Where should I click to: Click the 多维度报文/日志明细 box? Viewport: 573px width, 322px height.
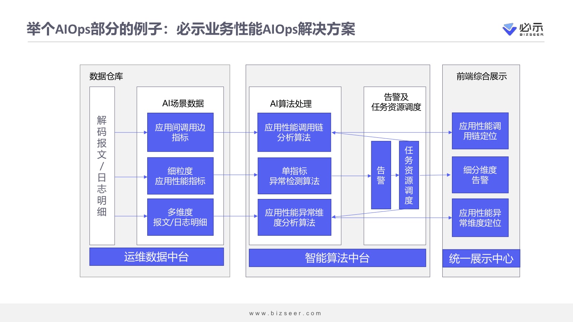click(x=180, y=217)
